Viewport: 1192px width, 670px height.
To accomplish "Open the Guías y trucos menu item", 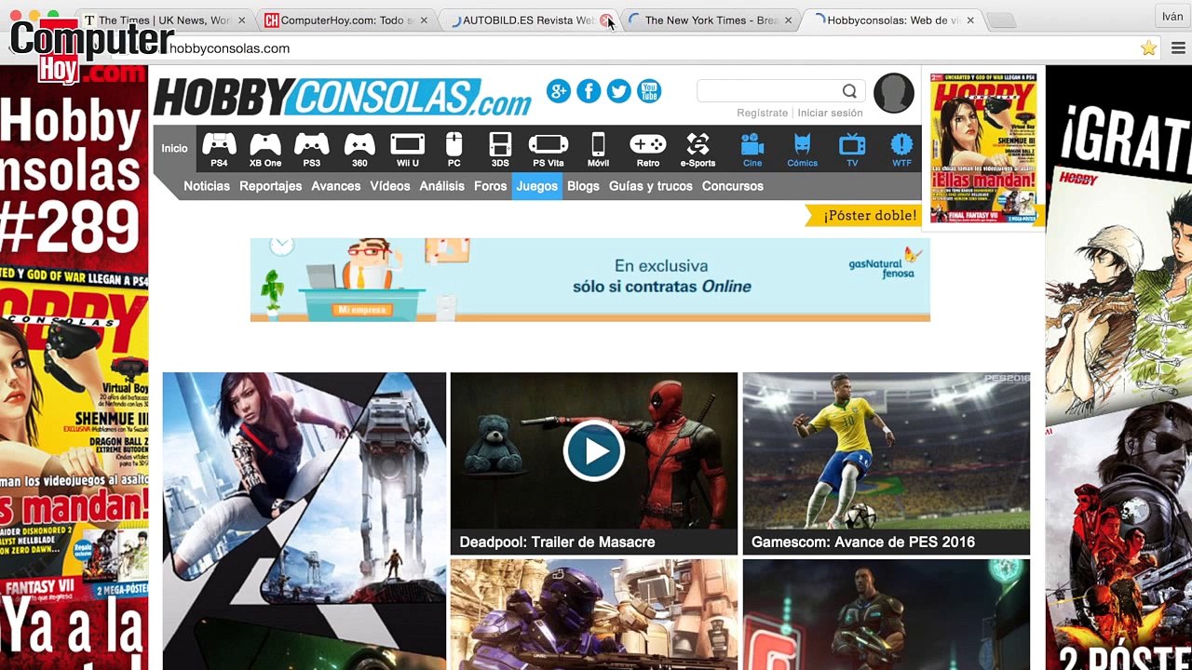I will (651, 186).
